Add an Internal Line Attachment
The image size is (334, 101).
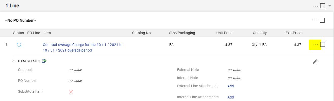tap(230, 97)
